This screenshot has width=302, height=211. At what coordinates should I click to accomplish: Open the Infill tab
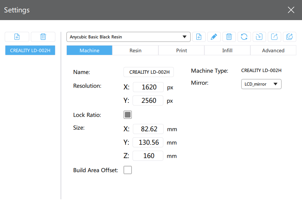tap(227, 50)
